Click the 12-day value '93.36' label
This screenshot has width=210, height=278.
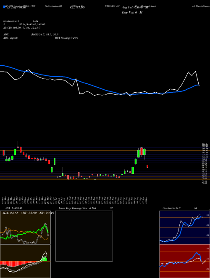point(22,8)
